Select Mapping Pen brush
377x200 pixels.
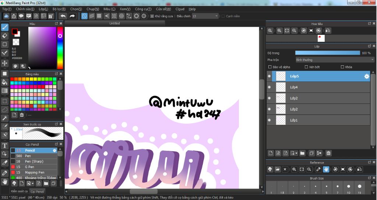(x=34, y=172)
